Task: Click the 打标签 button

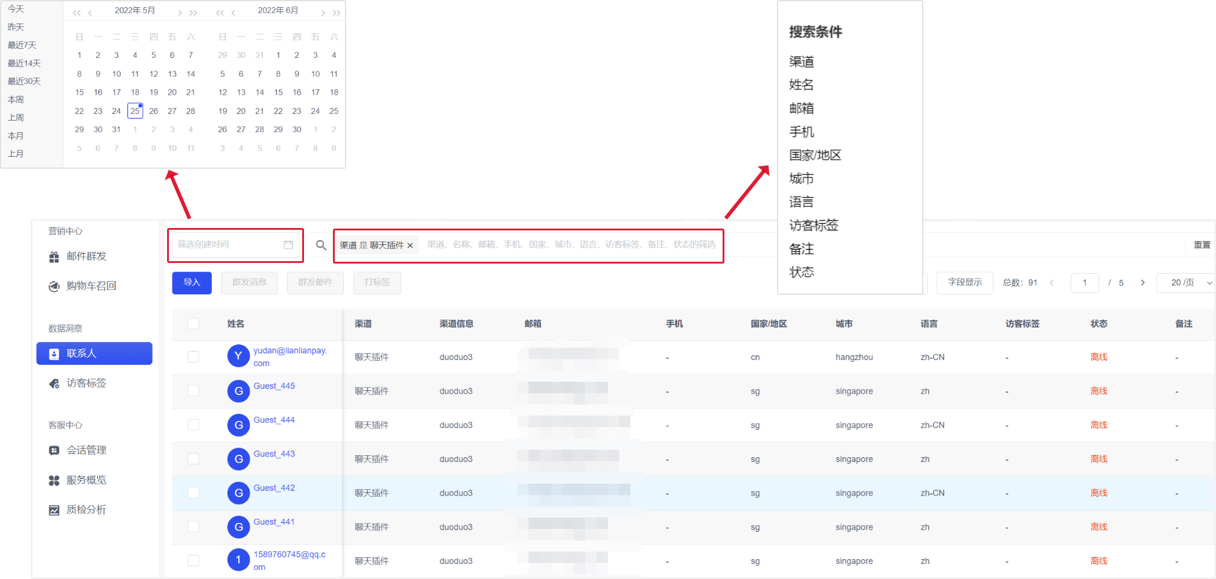Action: 377,283
